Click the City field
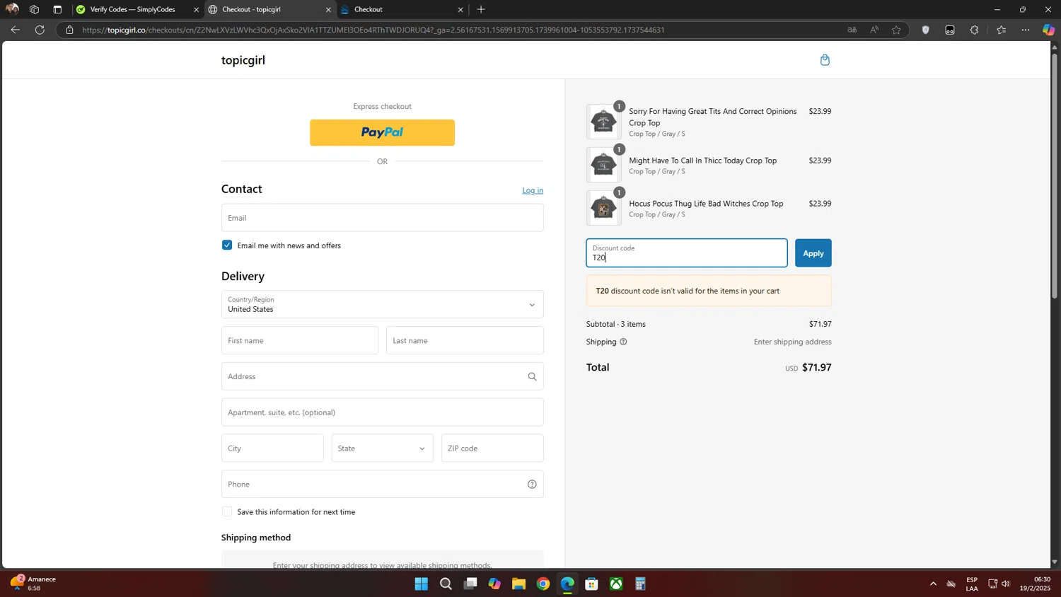 pyautogui.click(x=272, y=448)
